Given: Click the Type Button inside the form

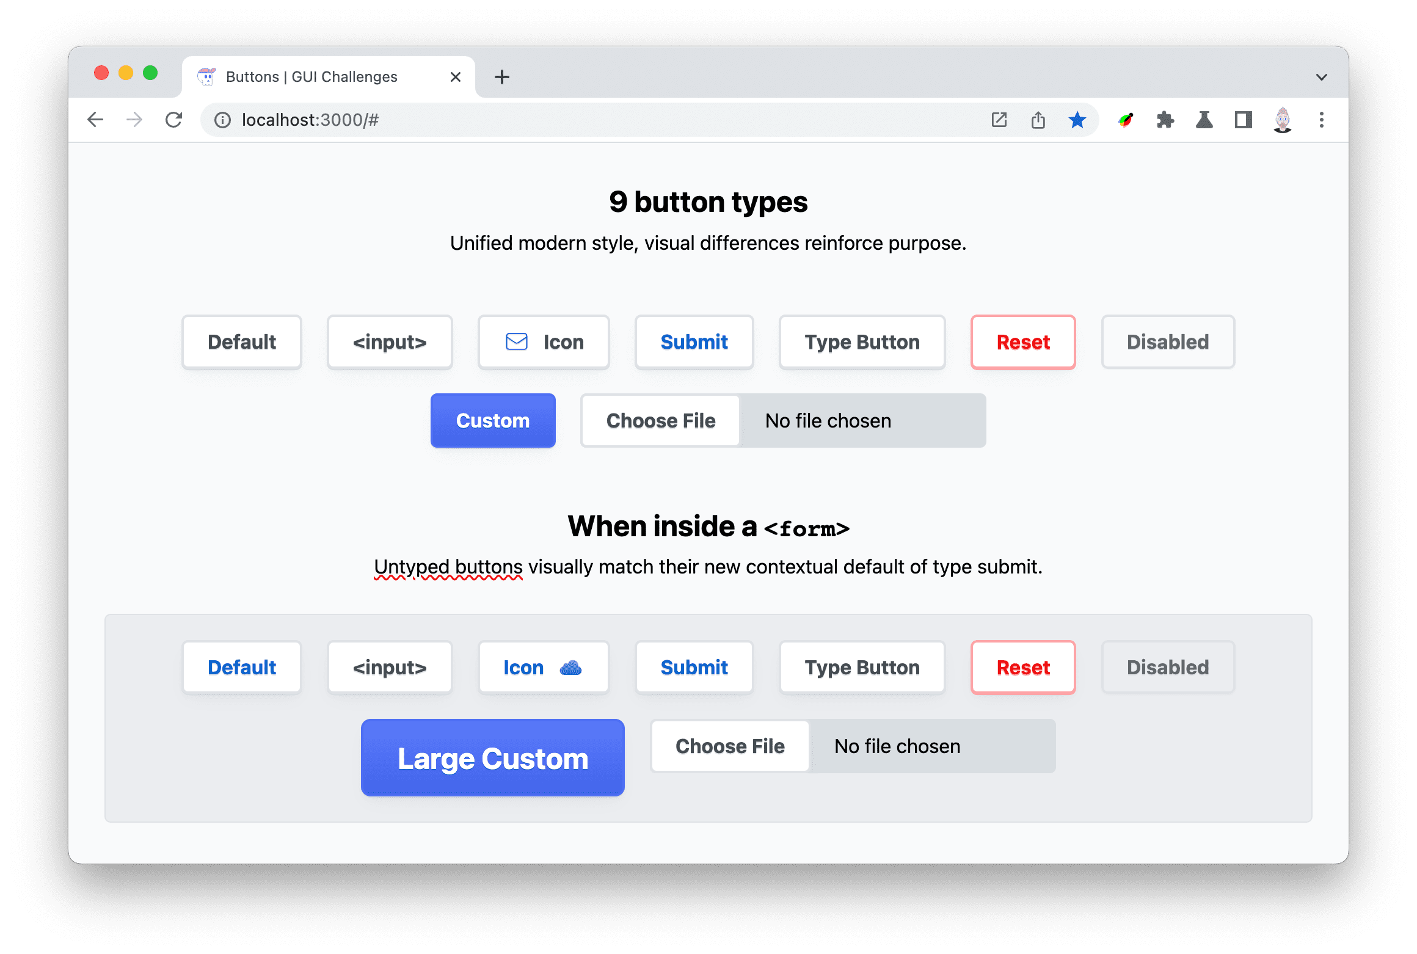Looking at the screenshot, I should tap(862, 668).
